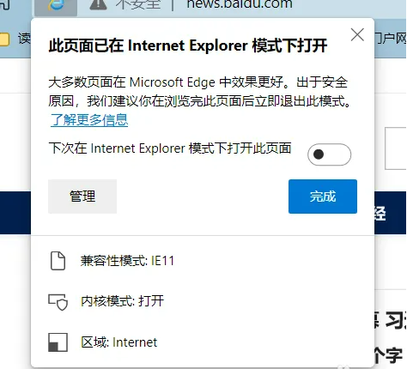The image size is (407, 369).
Task: Open the bookmark item at right of bookmarks bar
Action: tap(391, 39)
